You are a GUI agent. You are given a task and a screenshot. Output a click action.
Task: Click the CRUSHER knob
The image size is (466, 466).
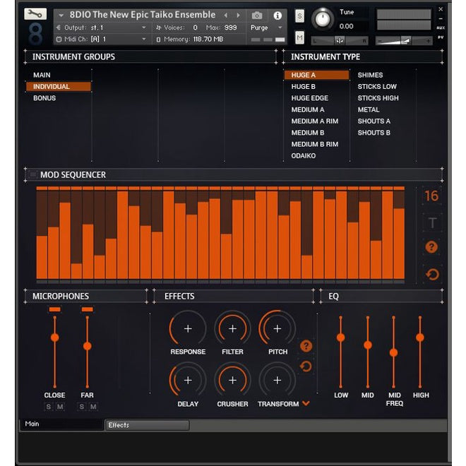click(232, 380)
